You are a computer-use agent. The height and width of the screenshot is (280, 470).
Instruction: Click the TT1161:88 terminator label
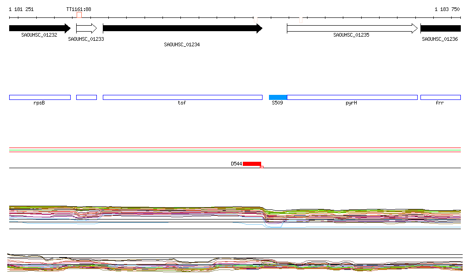coord(78,9)
